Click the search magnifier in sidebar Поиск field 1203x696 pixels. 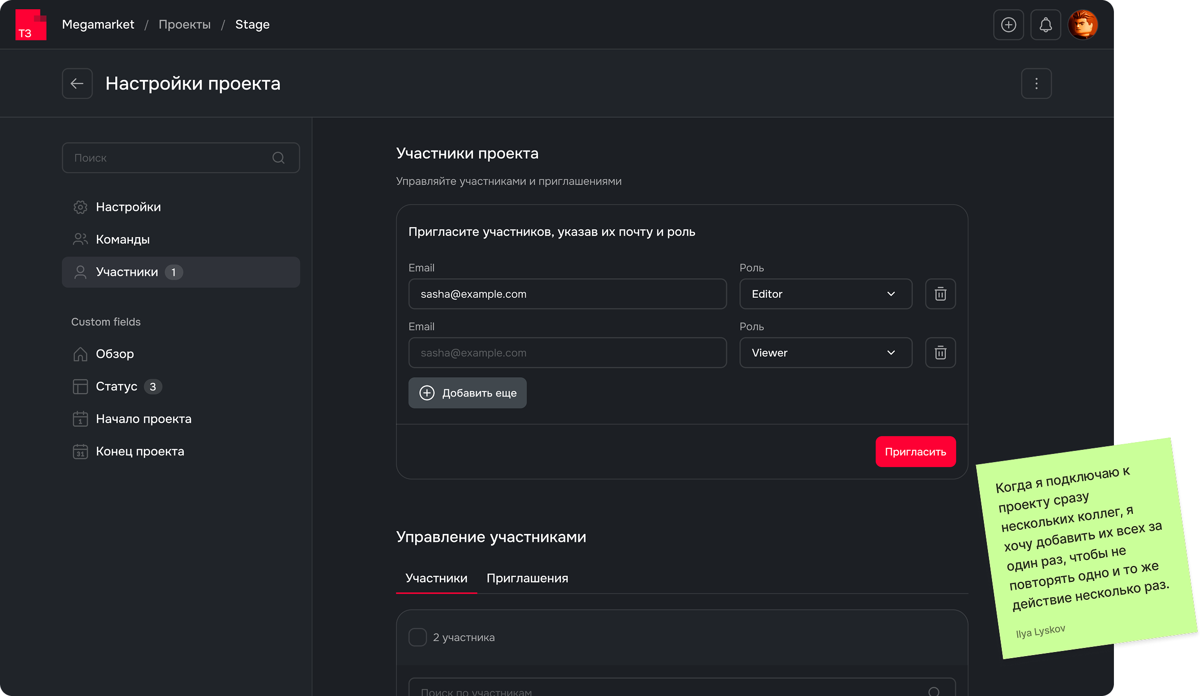(278, 158)
